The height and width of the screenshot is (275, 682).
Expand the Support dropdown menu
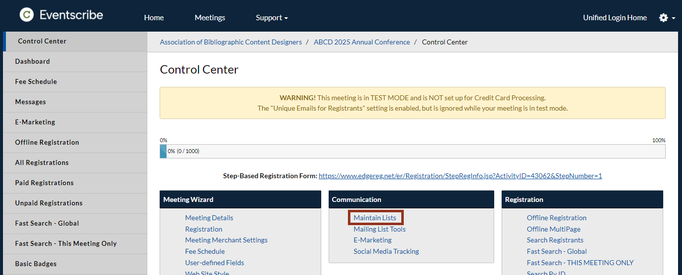pos(272,18)
